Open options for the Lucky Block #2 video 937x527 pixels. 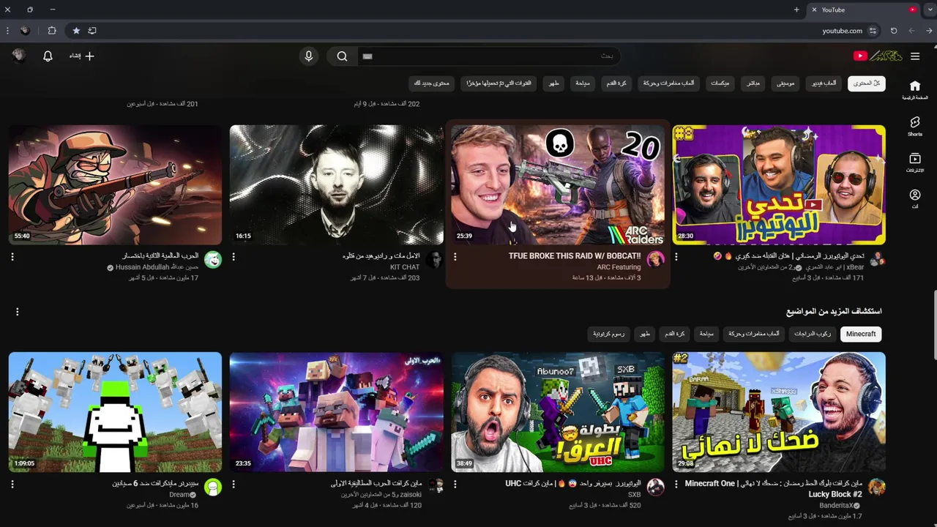pos(676,485)
